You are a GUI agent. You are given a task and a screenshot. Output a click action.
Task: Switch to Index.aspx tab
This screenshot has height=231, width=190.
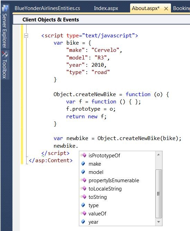pos(106,8)
